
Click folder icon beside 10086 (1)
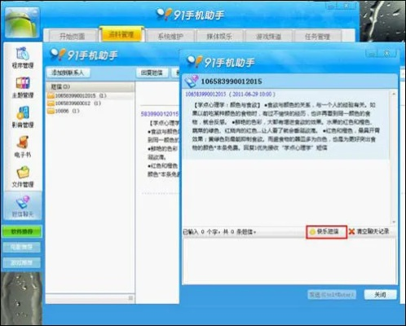51,111
